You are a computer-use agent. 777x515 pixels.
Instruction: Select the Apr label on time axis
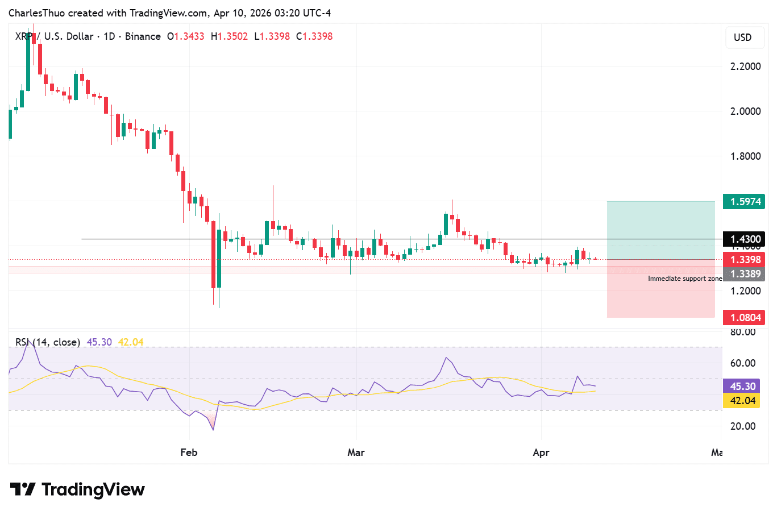pos(541,452)
